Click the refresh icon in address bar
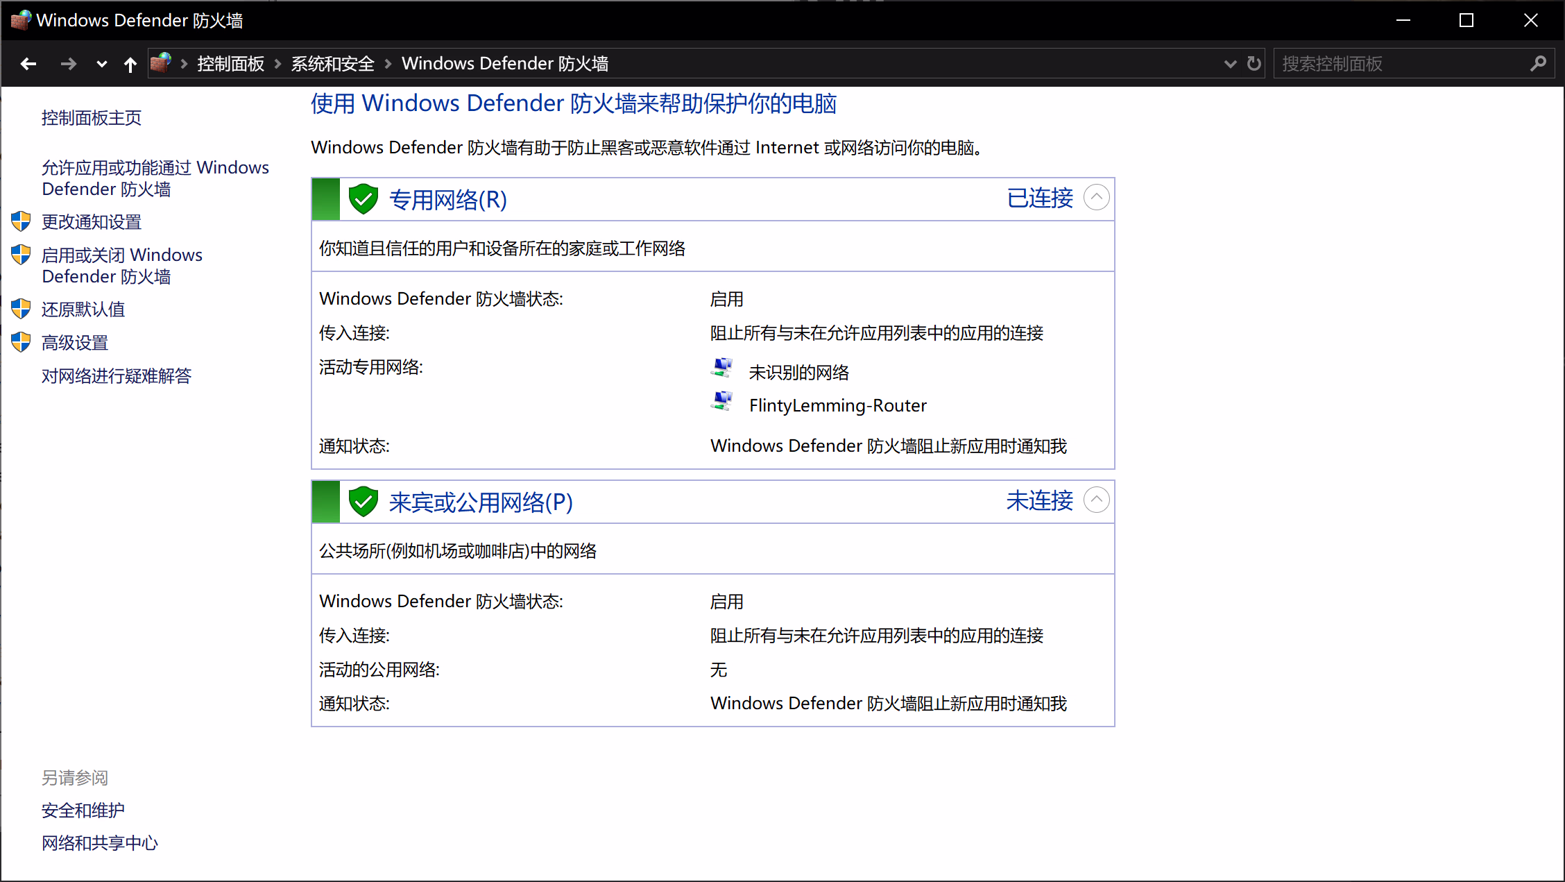Image resolution: width=1565 pixels, height=882 pixels. point(1254,64)
